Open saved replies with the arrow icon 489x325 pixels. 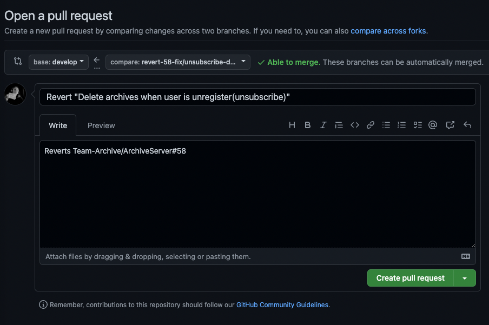coord(467,125)
